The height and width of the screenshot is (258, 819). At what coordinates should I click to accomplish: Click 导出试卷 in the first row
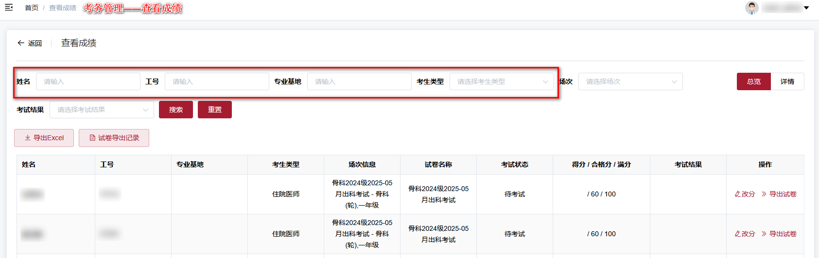[779, 194]
